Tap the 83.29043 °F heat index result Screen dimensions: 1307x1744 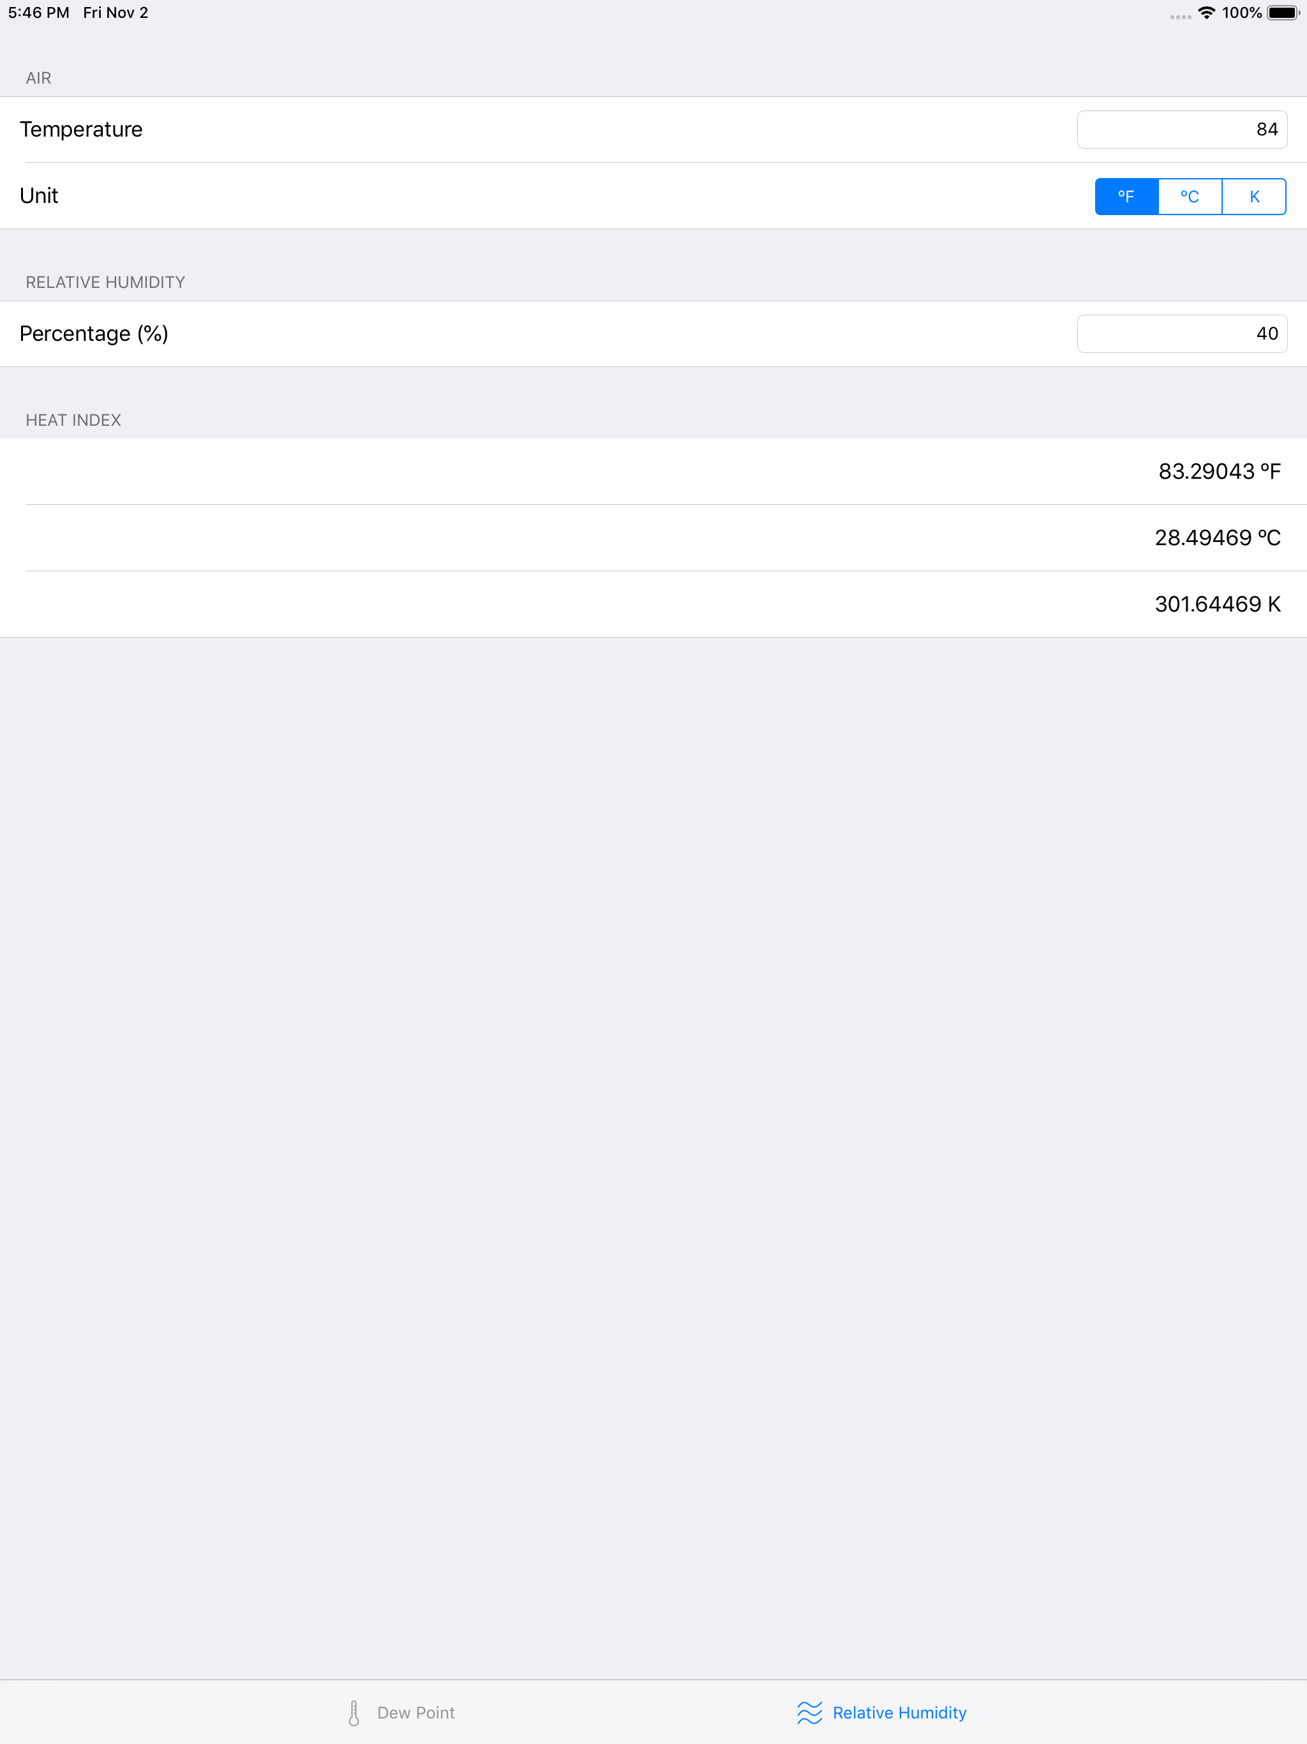click(x=1219, y=472)
